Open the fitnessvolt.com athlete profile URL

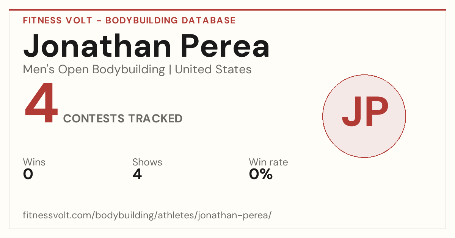[x=147, y=215]
